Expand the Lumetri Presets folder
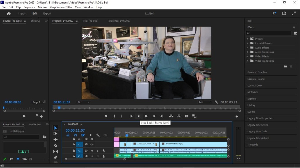Screen dimensions: 300x168 tap(248, 43)
